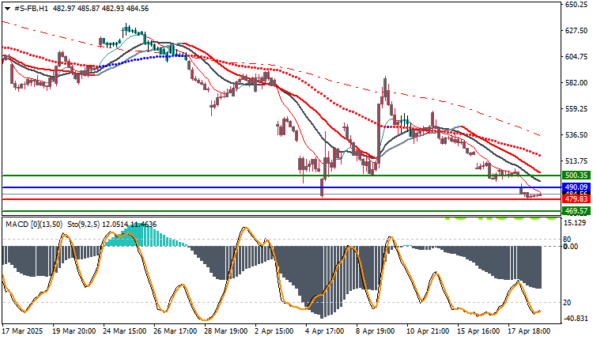Select the green horizontal line at 500.35
Screen dimensions: 593x340
pos(281,176)
